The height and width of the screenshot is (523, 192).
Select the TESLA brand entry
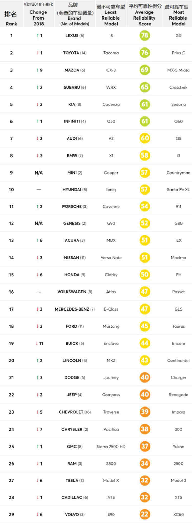click(72, 480)
